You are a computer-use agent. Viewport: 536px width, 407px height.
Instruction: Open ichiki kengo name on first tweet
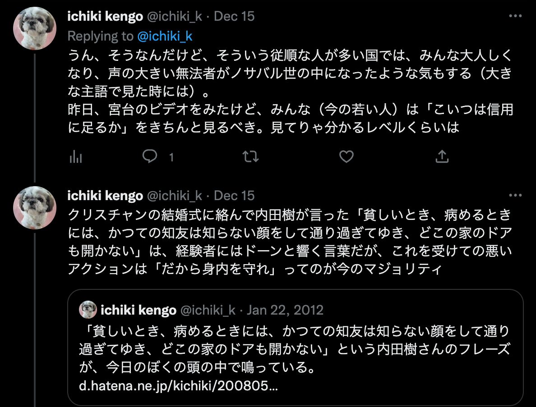coord(105,16)
